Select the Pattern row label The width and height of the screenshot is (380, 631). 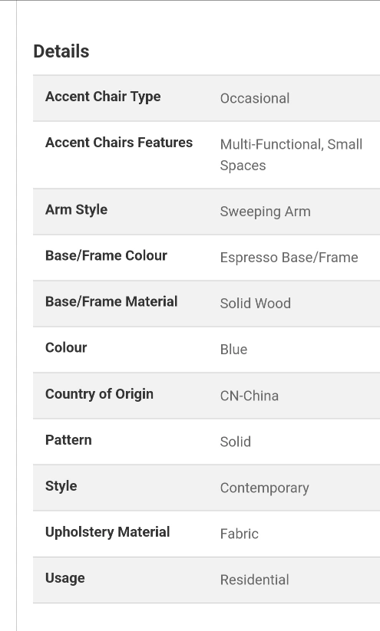click(x=68, y=440)
